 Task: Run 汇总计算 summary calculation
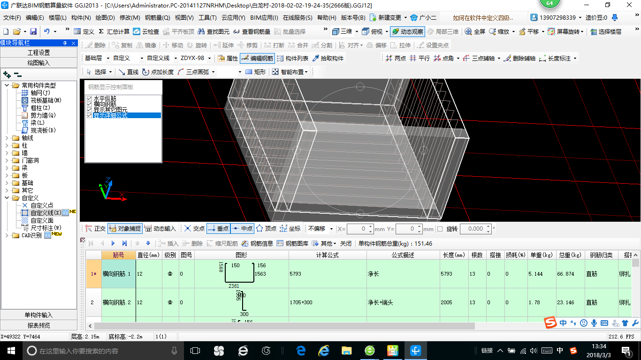(114, 31)
